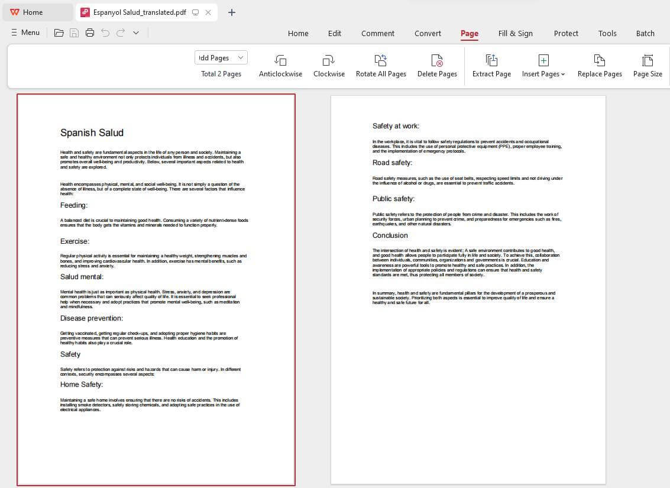Open the Replace Pages tool
This screenshot has width=670, height=488.
600,64
